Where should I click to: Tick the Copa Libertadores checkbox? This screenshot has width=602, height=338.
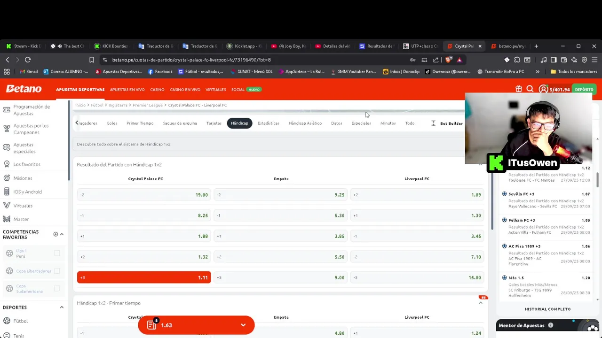click(x=57, y=271)
